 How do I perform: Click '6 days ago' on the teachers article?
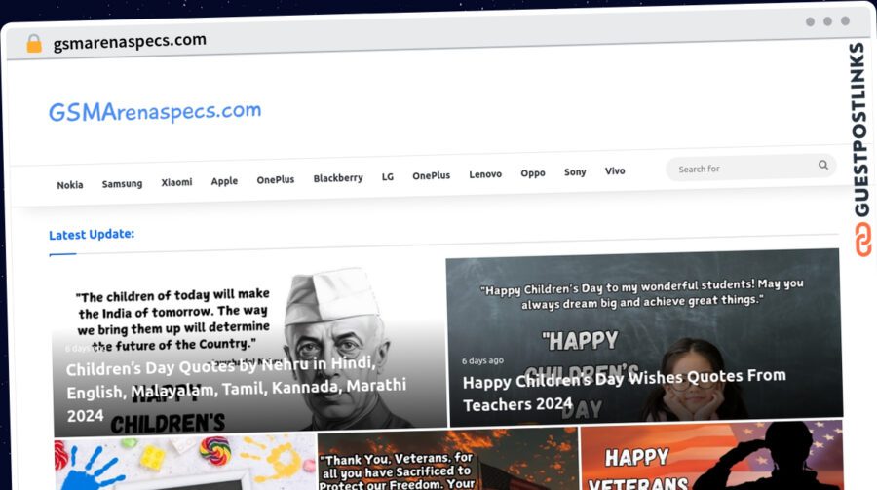pos(482,360)
